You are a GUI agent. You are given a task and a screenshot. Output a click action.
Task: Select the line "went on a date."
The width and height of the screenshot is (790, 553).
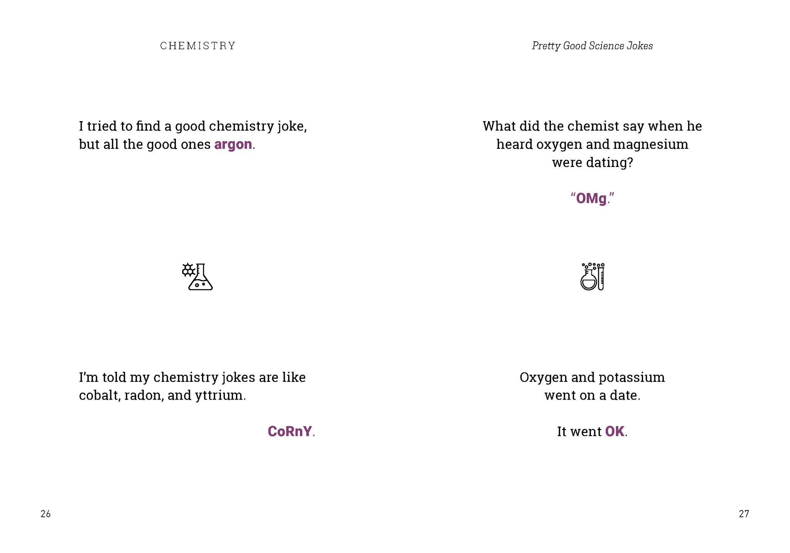click(x=592, y=395)
